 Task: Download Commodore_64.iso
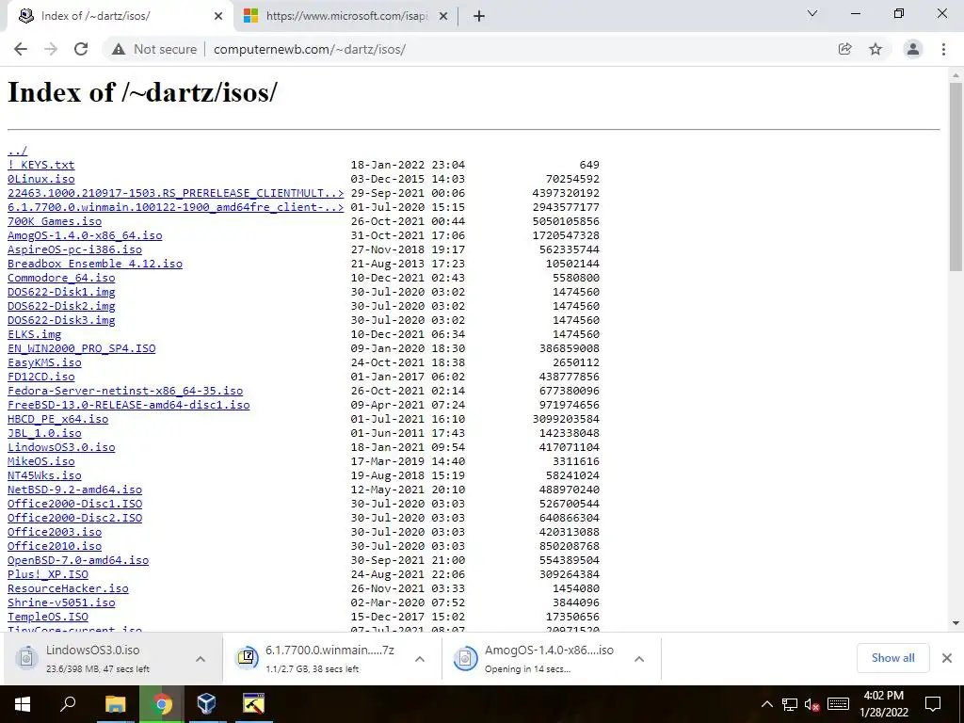point(61,278)
